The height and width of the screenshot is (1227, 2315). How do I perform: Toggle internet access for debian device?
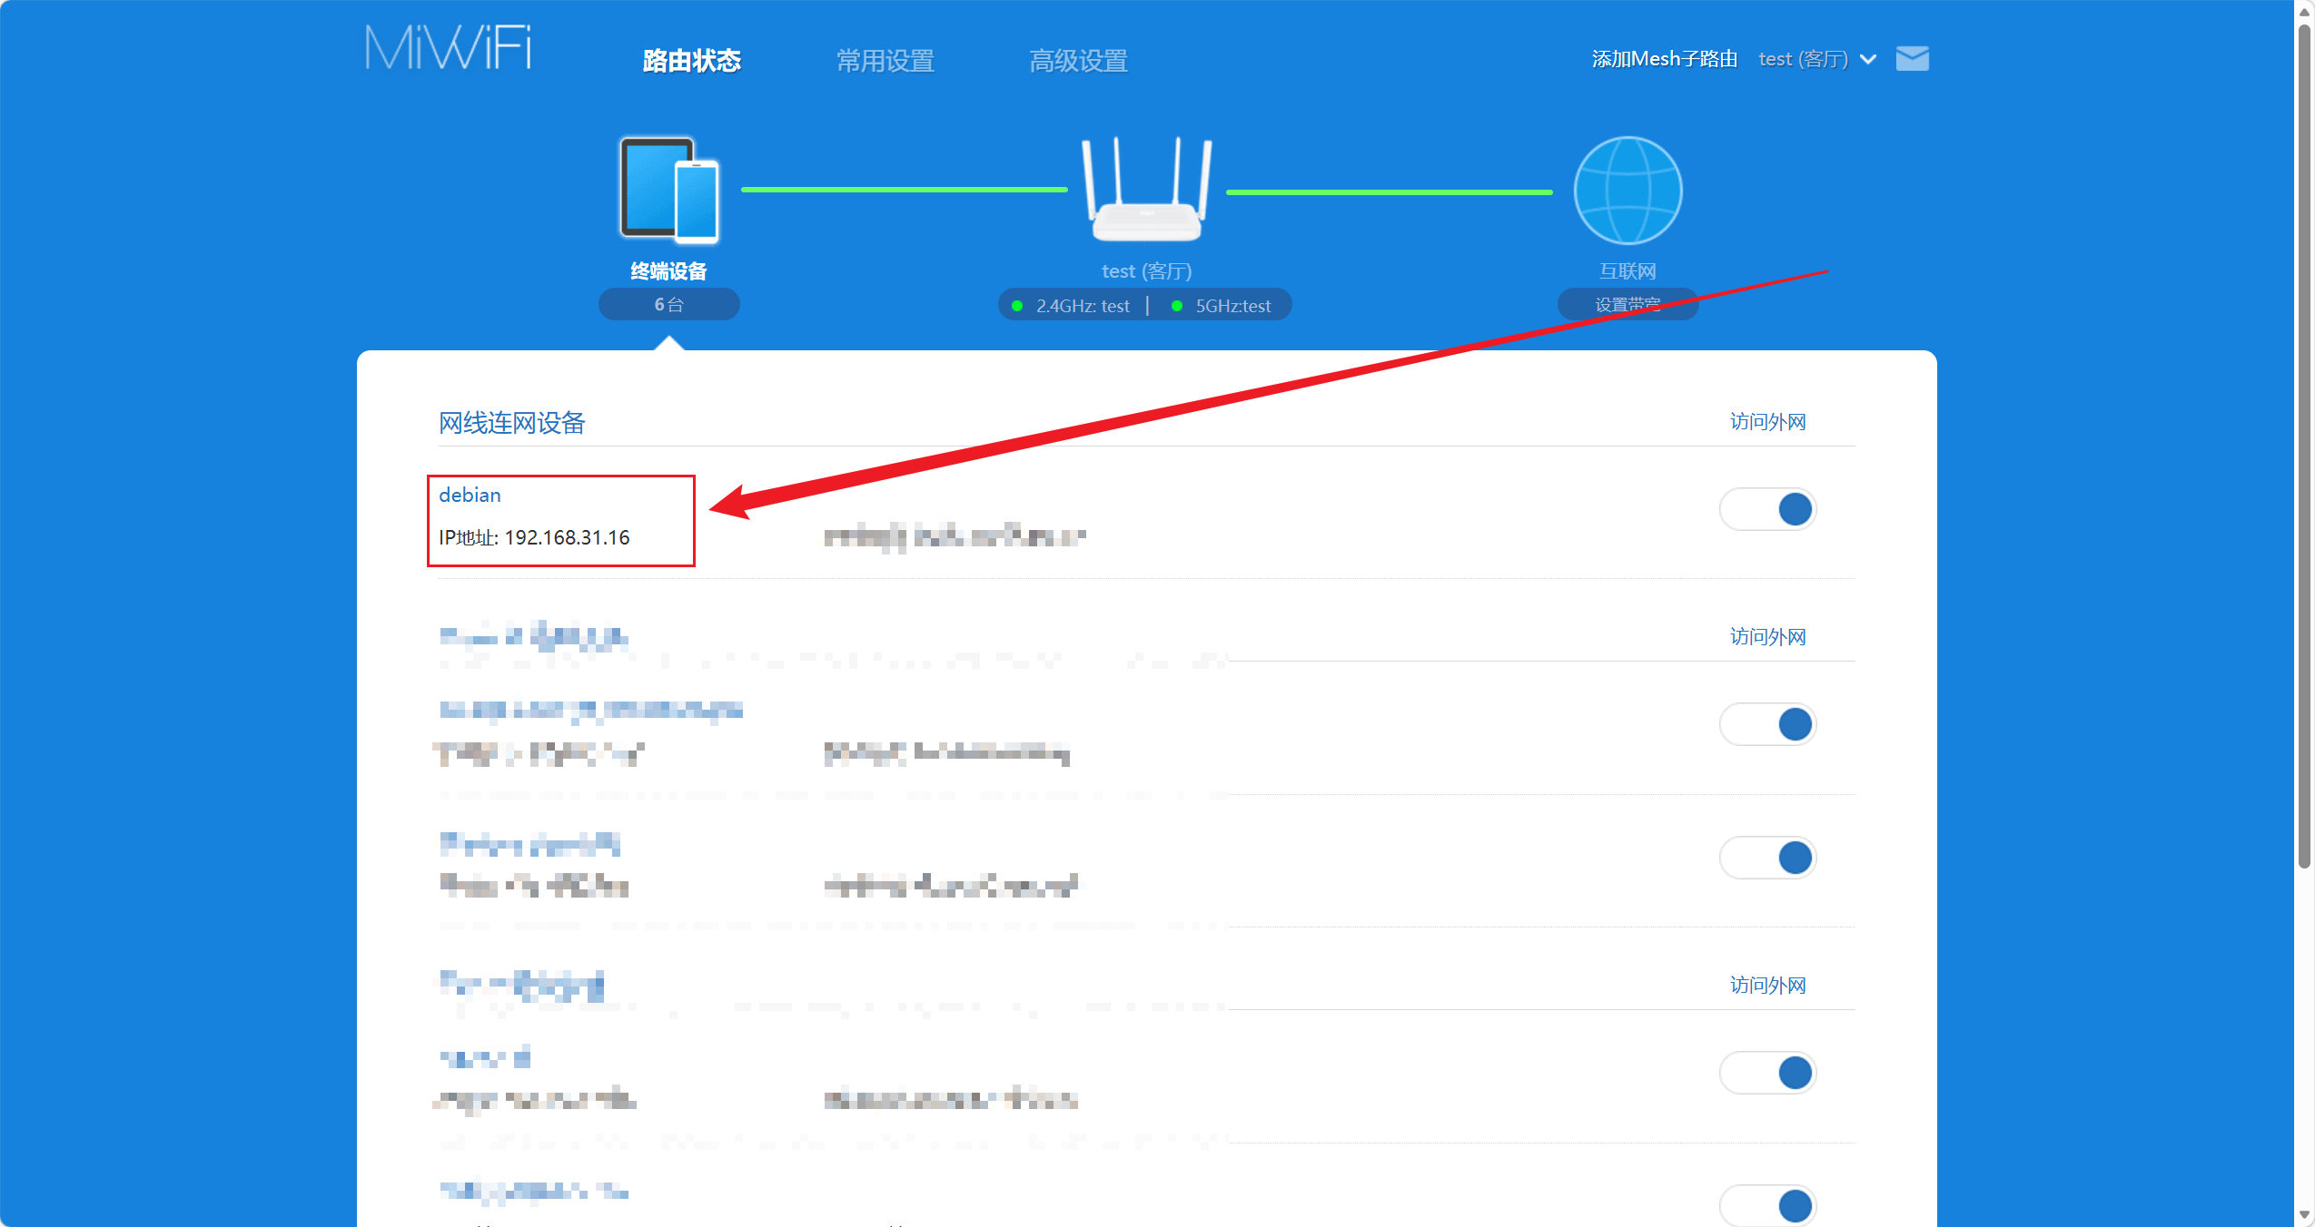(x=1767, y=509)
